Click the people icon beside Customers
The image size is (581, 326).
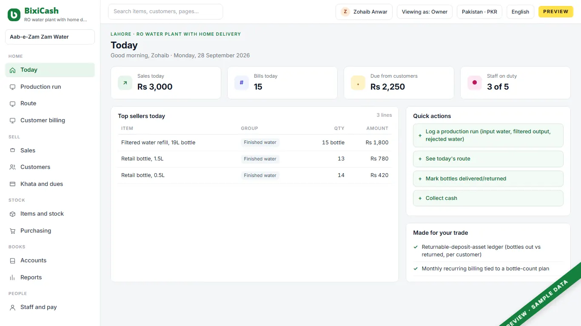12,167
